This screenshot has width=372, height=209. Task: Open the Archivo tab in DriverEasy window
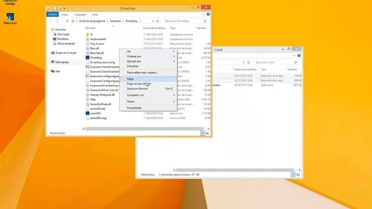tap(52, 15)
